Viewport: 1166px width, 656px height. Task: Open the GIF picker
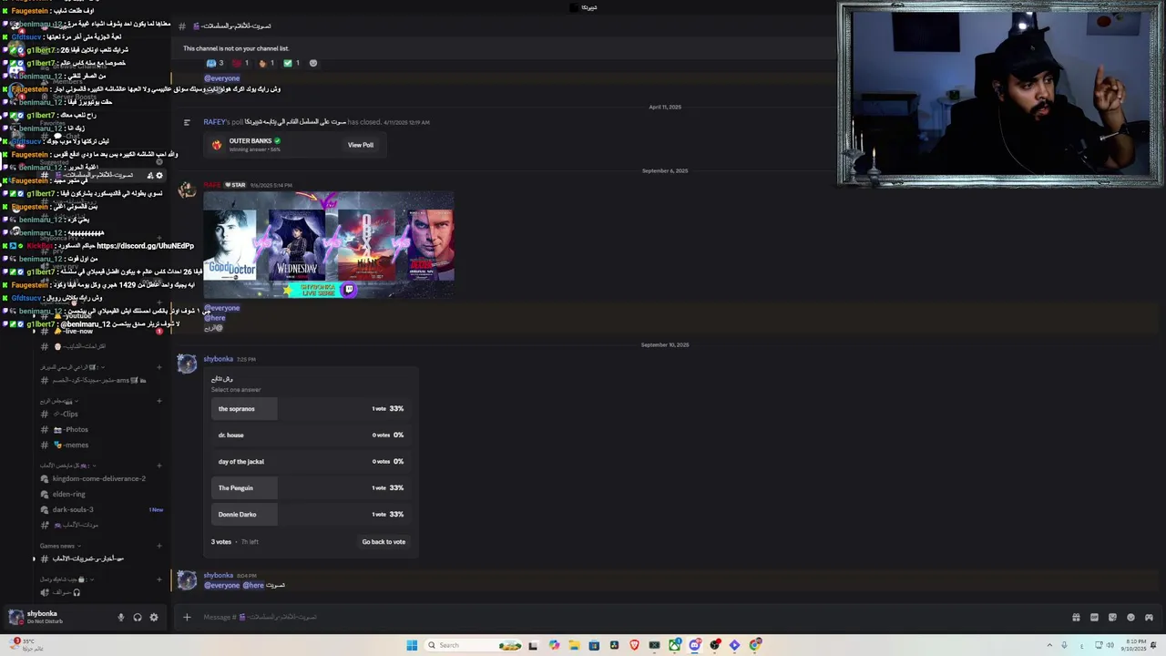coord(1094,617)
